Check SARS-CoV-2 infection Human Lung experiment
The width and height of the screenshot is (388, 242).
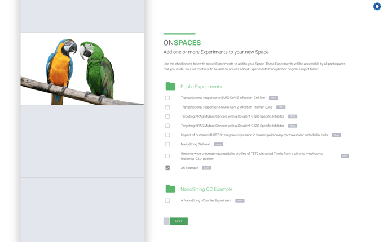pos(167,107)
